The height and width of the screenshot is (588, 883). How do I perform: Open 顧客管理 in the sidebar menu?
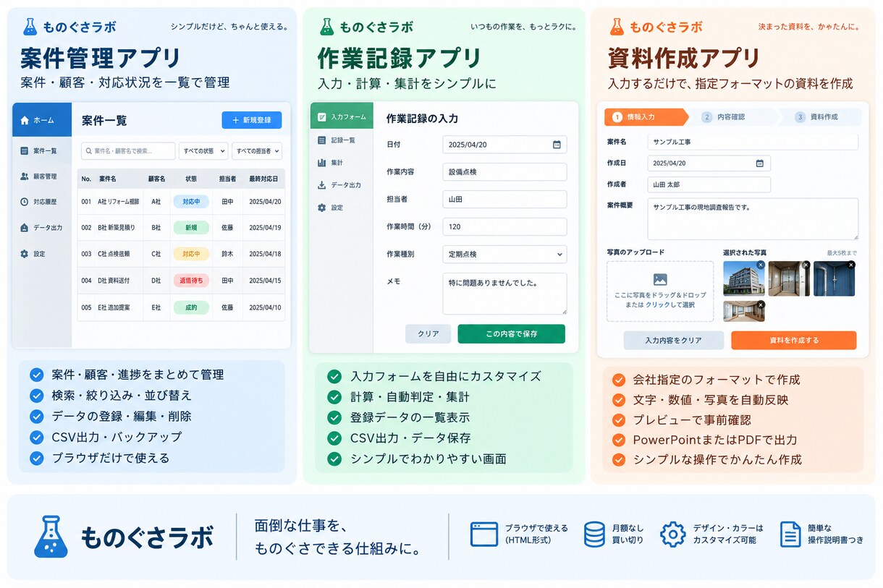click(42, 176)
